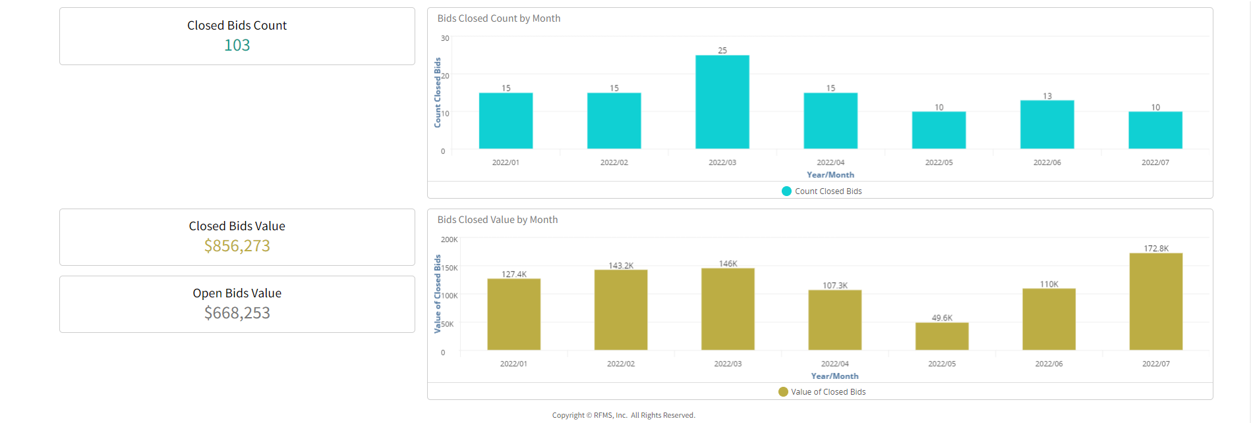Click the Bids Closed Count by Month title
The height and width of the screenshot is (423, 1251).
click(x=499, y=18)
